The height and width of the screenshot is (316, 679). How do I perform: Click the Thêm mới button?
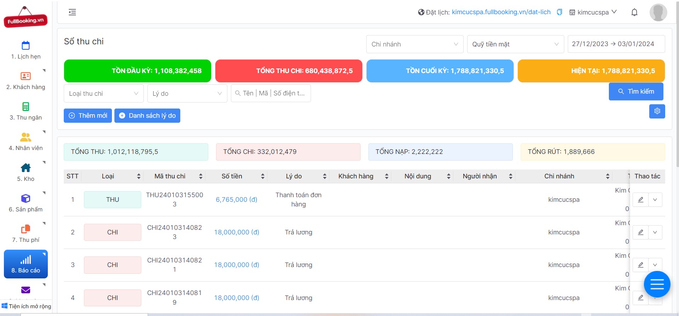[88, 116]
